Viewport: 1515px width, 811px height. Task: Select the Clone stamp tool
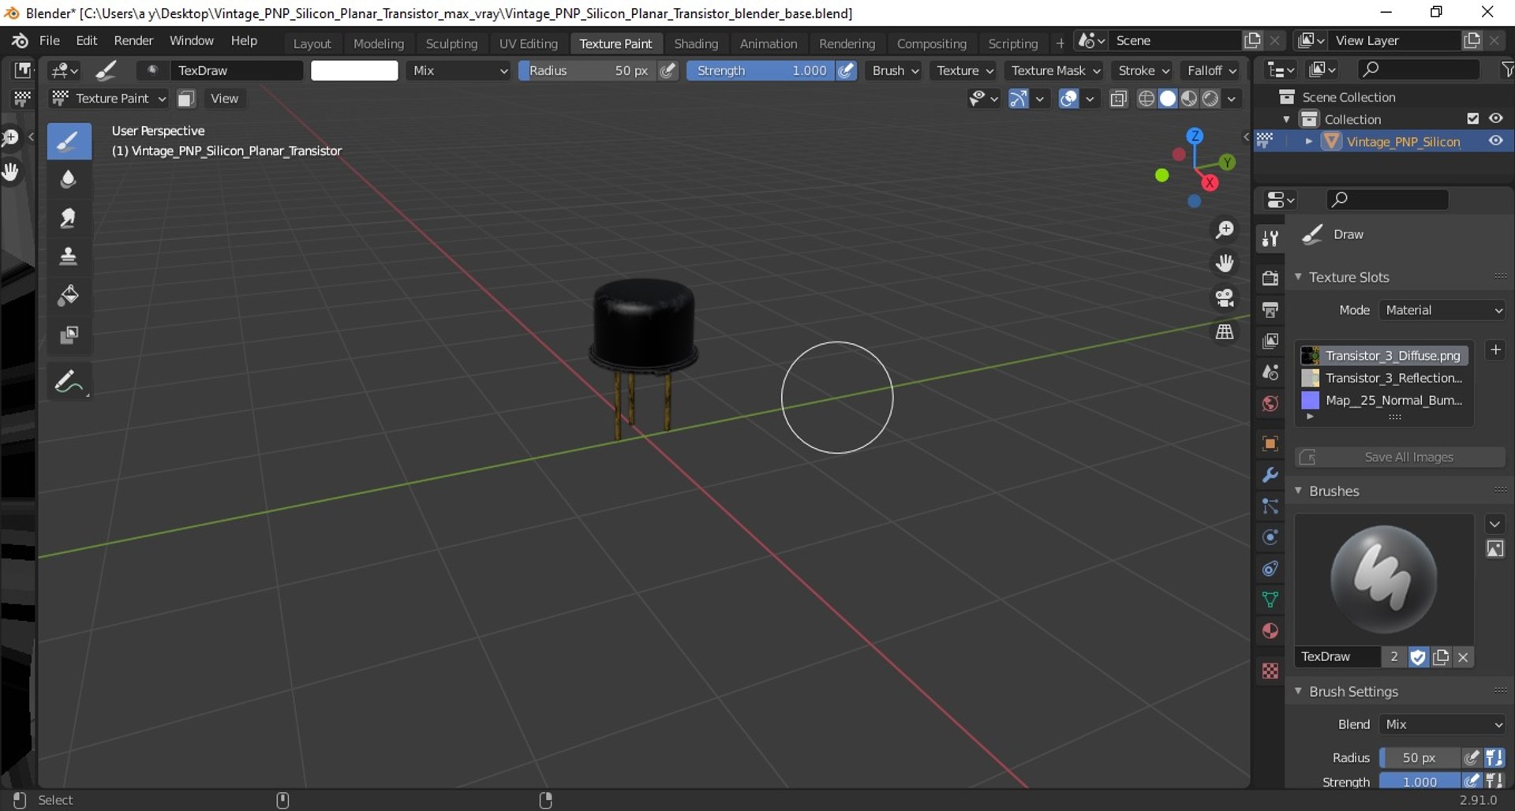click(69, 256)
